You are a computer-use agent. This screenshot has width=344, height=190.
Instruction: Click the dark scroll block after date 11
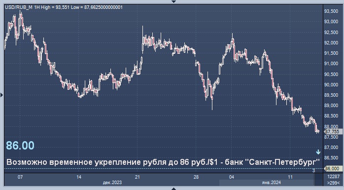coord(318,179)
